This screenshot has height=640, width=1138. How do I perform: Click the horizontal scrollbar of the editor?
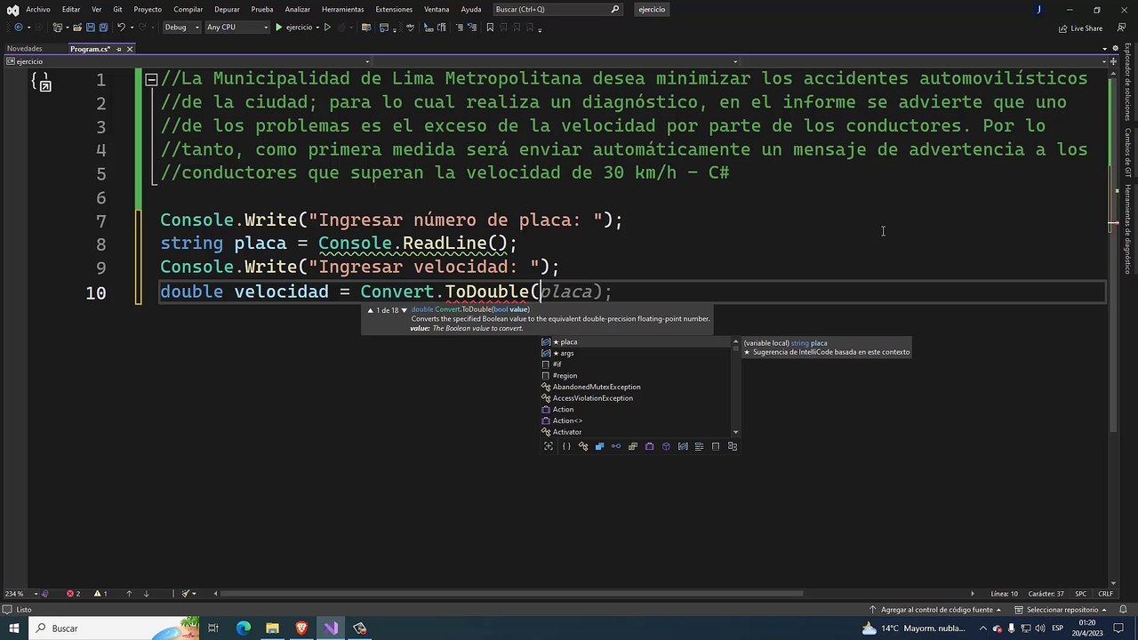click(511, 594)
